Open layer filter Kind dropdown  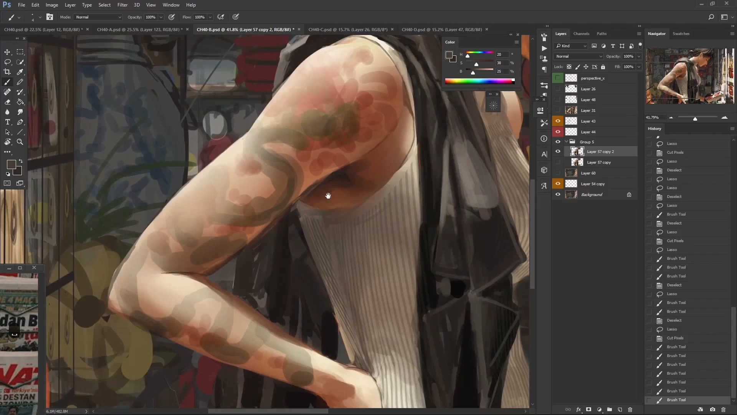[571, 46]
